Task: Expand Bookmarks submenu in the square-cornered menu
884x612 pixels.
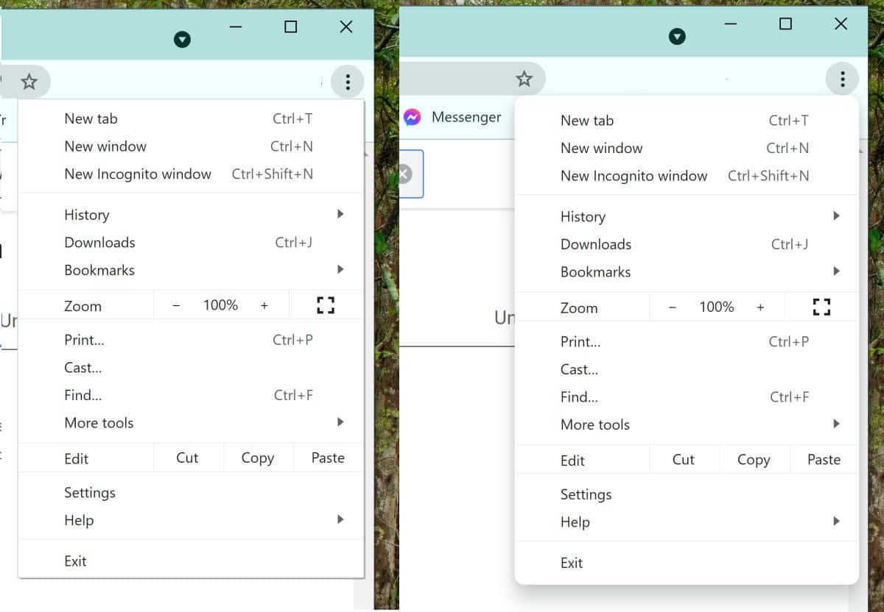Action: click(340, 270)
